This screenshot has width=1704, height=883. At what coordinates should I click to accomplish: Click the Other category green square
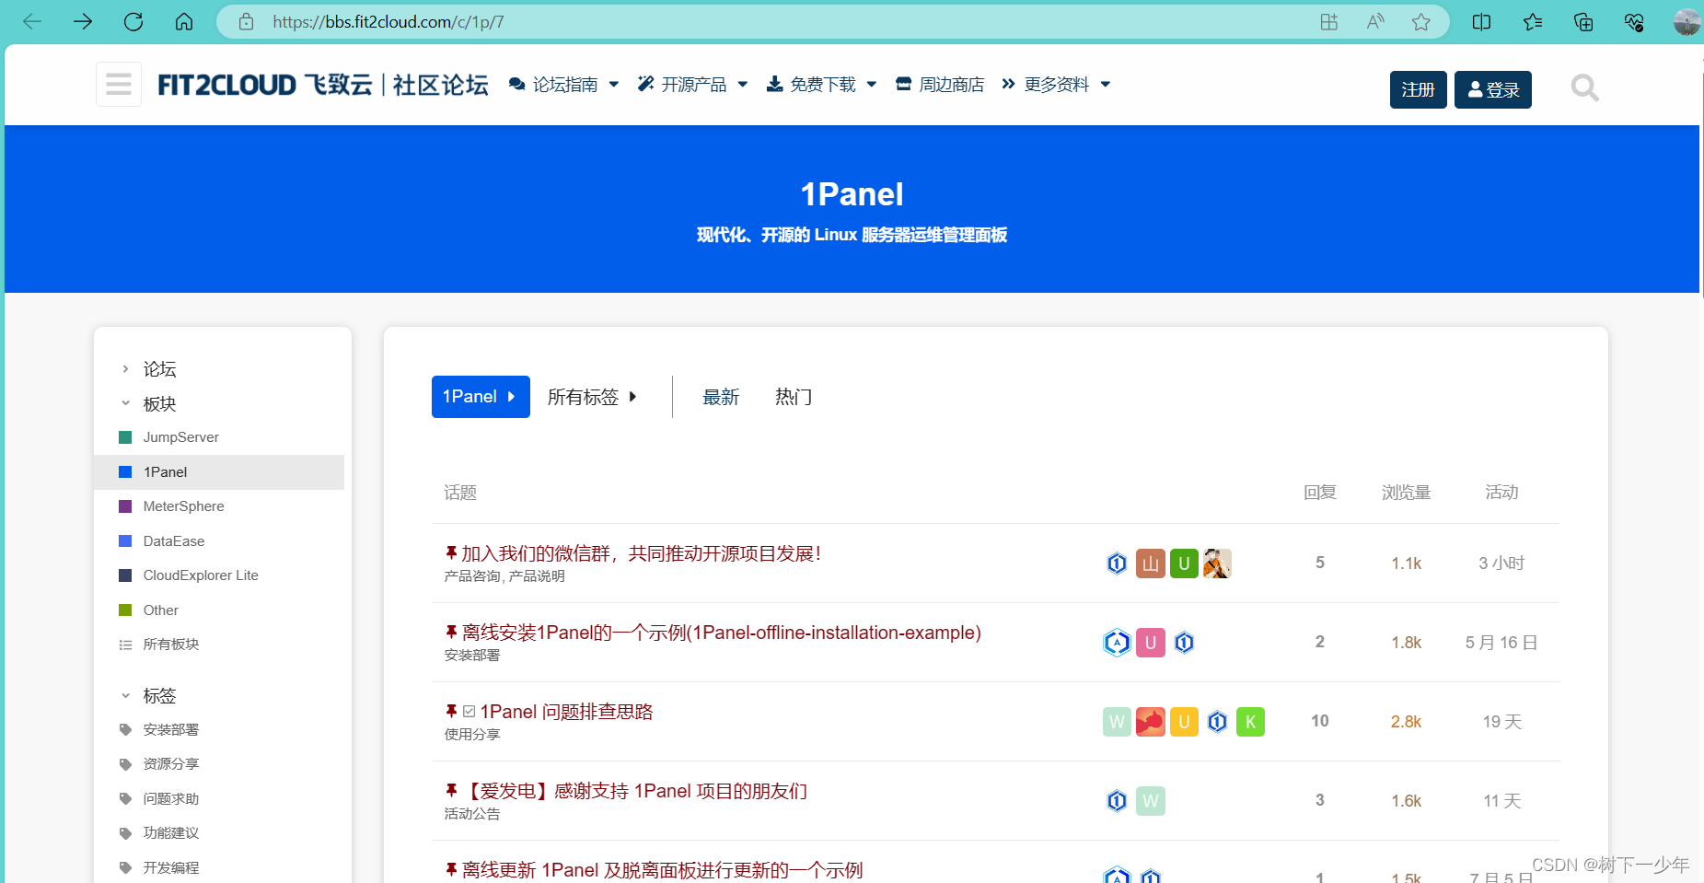[x=126, y=610]
